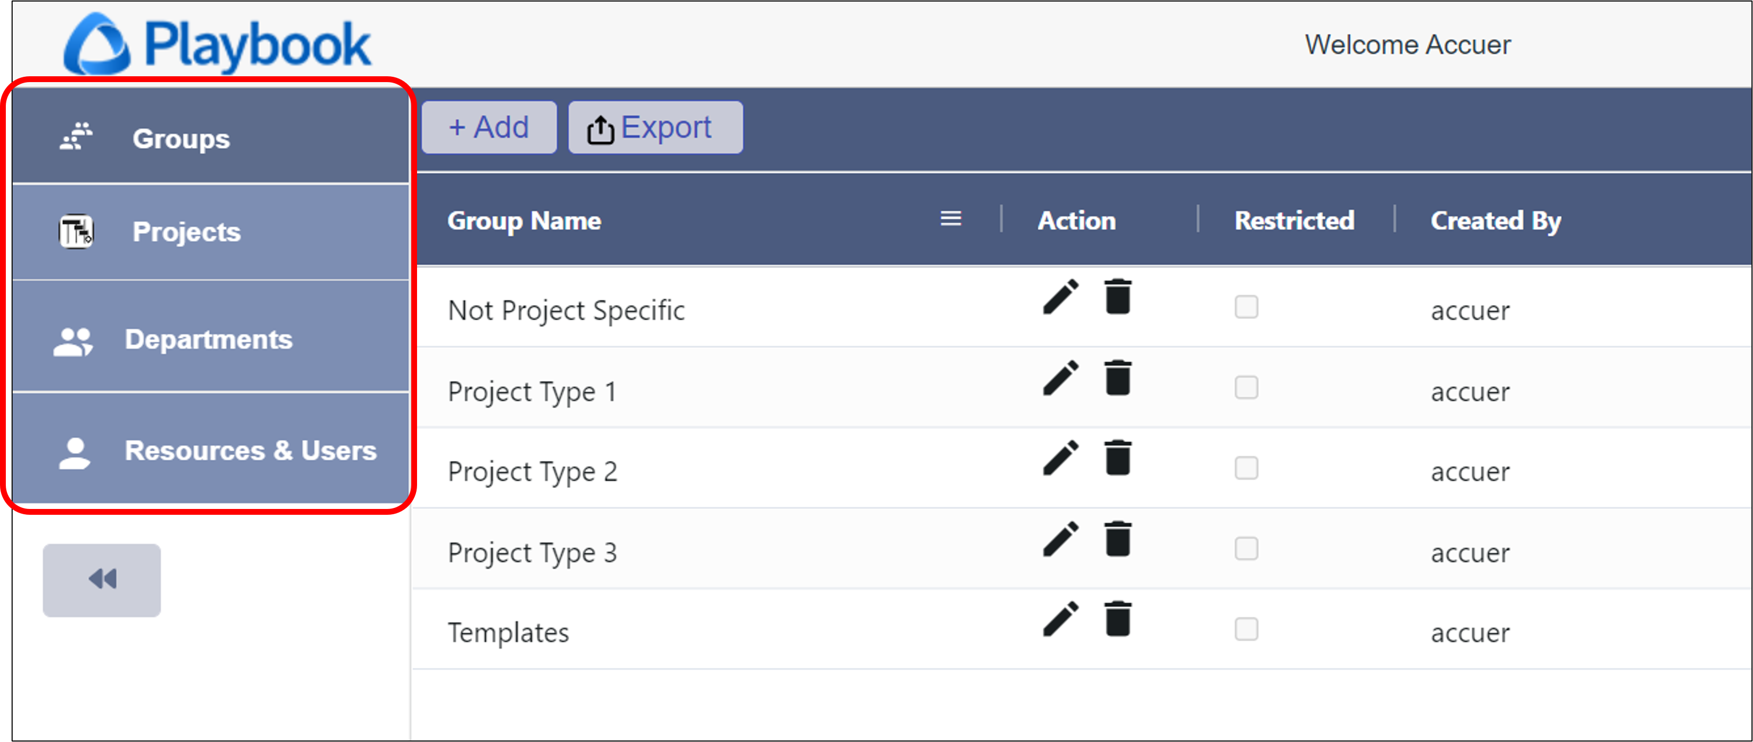Navigate to Departments from the sidebar

208,340
